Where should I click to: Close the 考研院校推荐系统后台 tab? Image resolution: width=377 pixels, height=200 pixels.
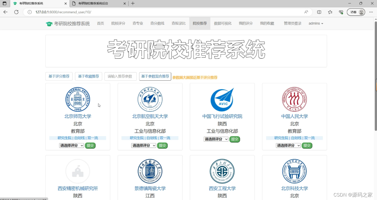pos(125,3)
